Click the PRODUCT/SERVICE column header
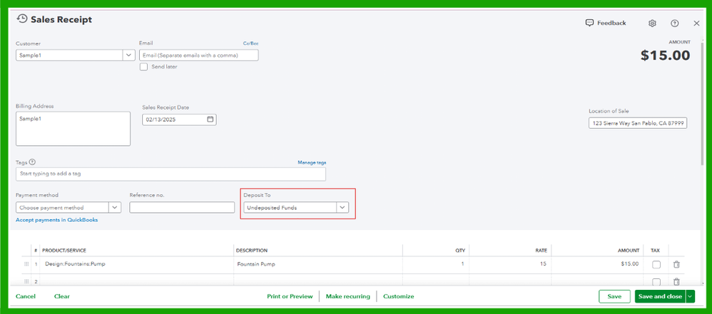 pos(64,250)
